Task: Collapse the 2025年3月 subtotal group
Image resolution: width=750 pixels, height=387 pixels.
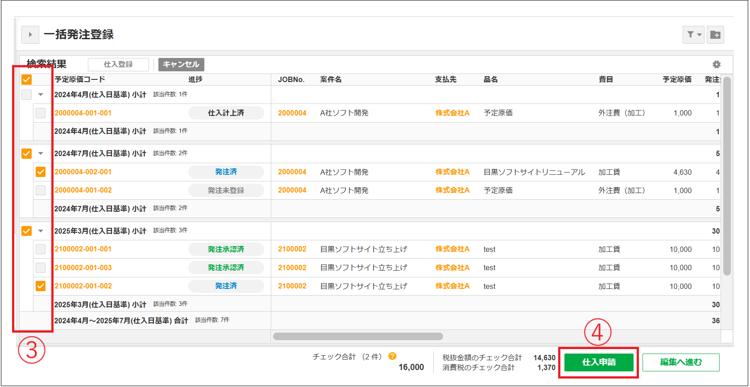Action: click(x=41, y=231)
